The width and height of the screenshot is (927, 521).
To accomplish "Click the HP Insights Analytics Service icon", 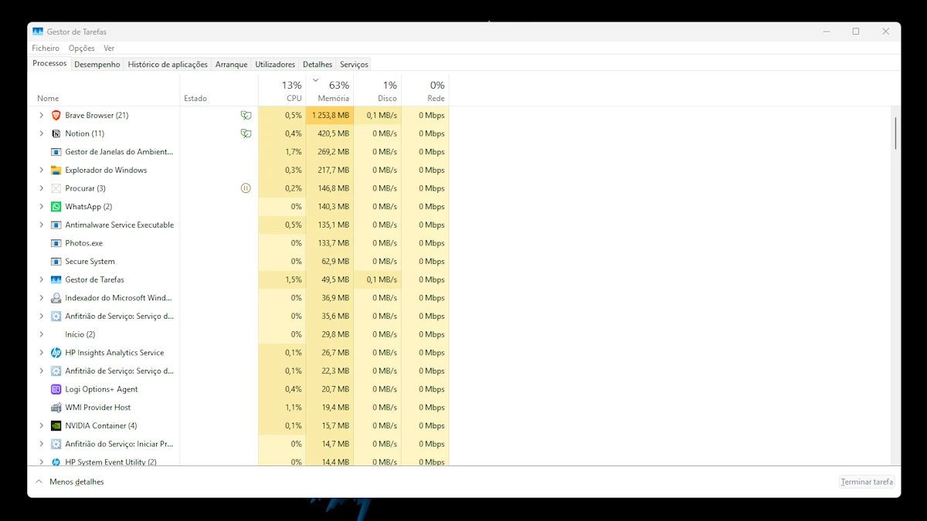I will pyautogui.click(x=56, y=353).
